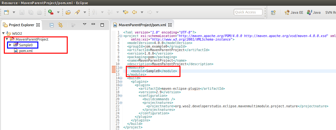Click the New wizard icon in toolbar
Image resolution: width=336 pixels, height=130 pixels.
6,12
